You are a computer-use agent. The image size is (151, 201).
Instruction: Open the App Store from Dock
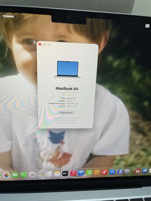112,172
